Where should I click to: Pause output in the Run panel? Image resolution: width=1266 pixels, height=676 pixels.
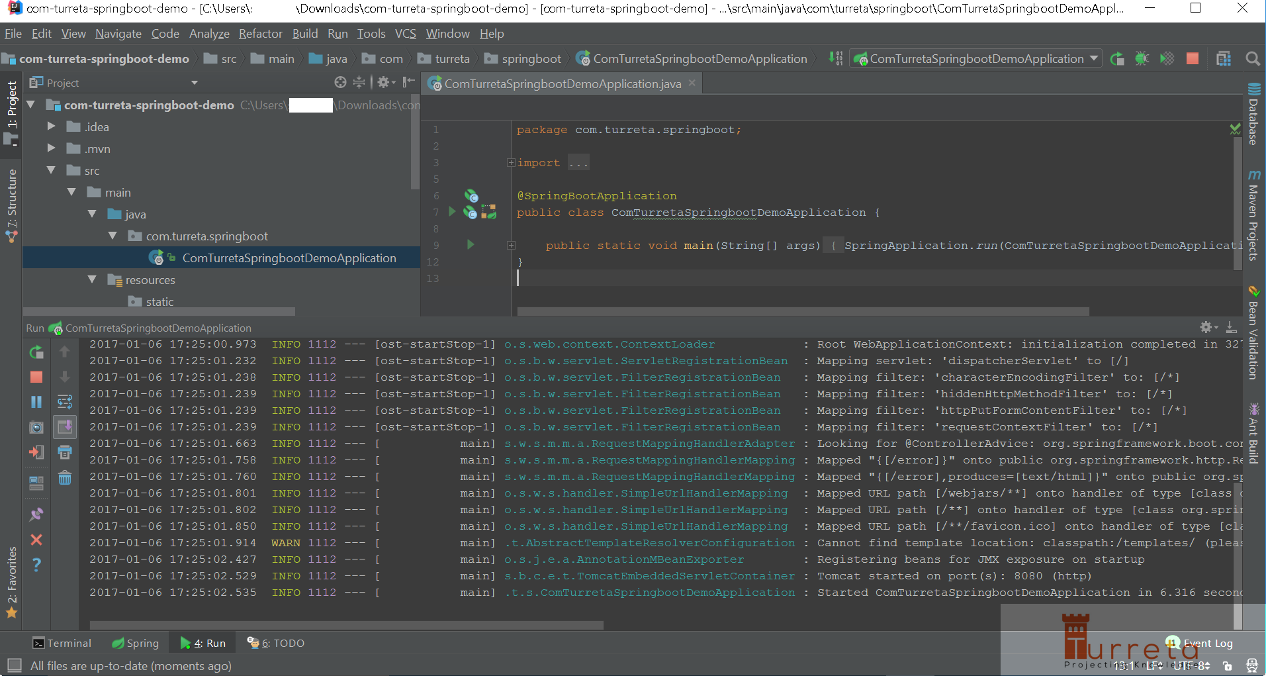tap(36, 402)
